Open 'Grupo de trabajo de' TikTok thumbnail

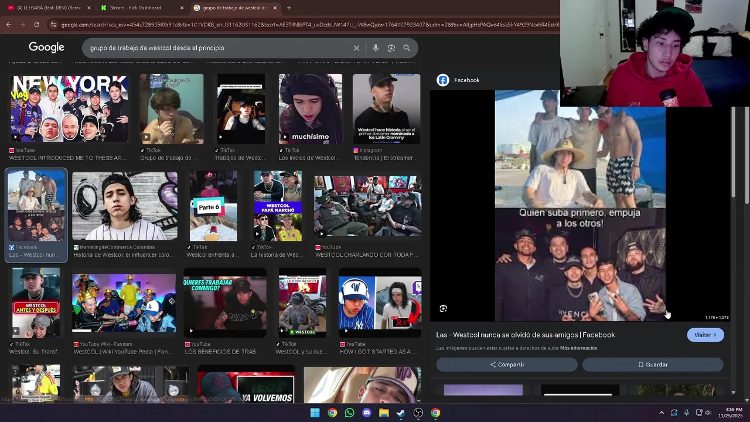click(x=171, y=108)
